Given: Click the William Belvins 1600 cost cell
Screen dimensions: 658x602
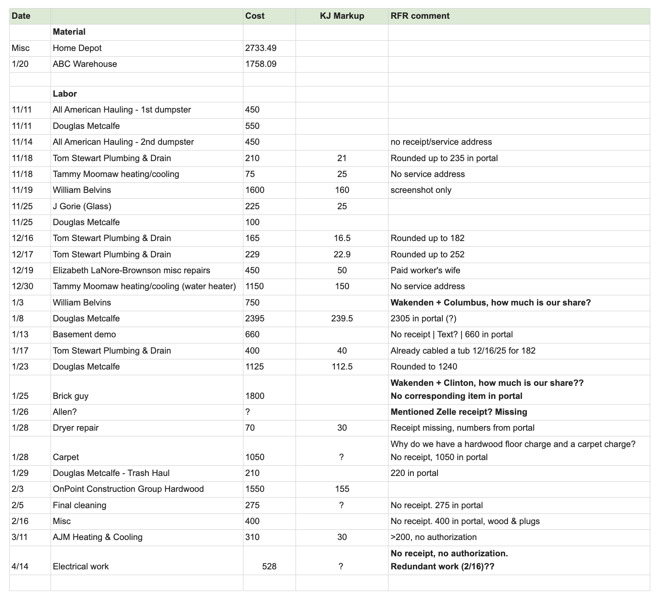Looking at the screenshot, I should click(x=269, y=190).
